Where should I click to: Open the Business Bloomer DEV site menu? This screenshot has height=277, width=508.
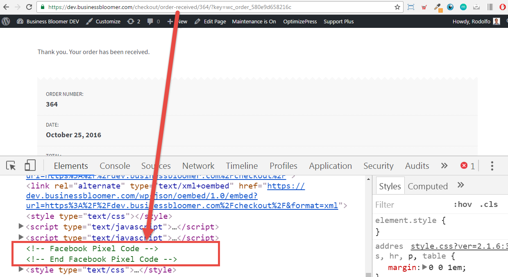pos(48,21)
